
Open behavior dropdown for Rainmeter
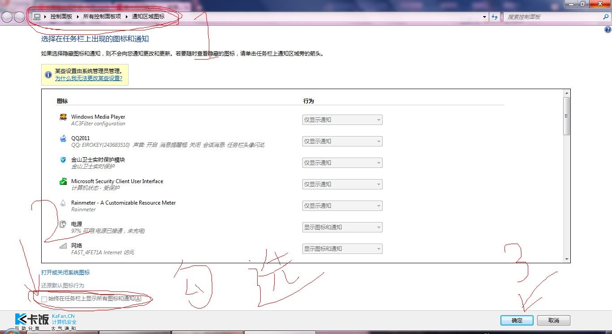(342, 206)
